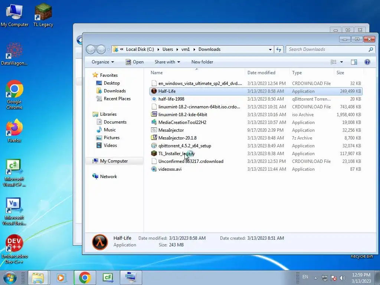Select the Firefox desktop shortcut
Image resolution: width=380 pixels, height=285 pixels.
pyautogui.click(x=14, y=131)
